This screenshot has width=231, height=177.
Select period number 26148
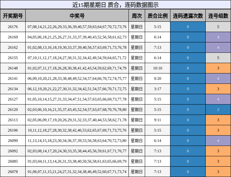click(x=13, y=68)
